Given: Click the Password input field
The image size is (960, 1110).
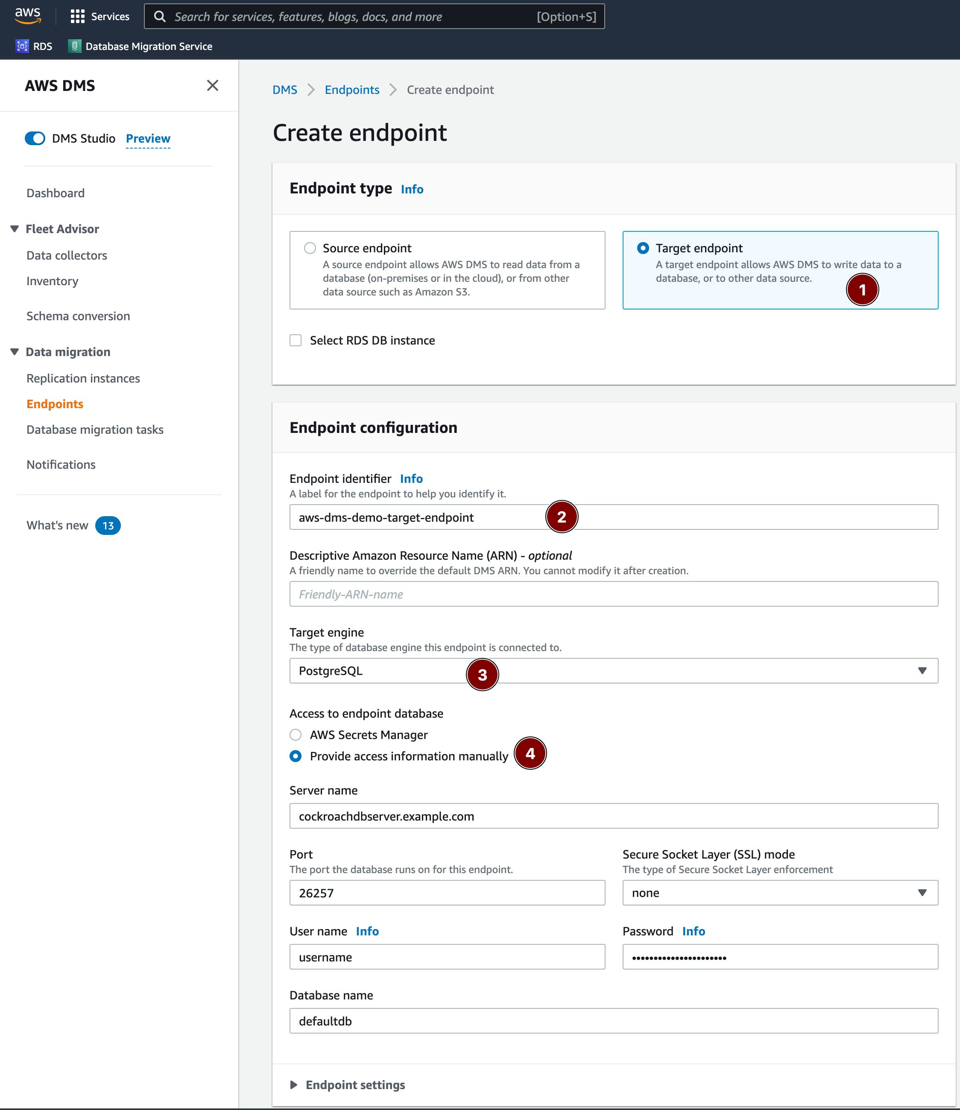Looking at the screenshot, I should (x=780, y=957).
